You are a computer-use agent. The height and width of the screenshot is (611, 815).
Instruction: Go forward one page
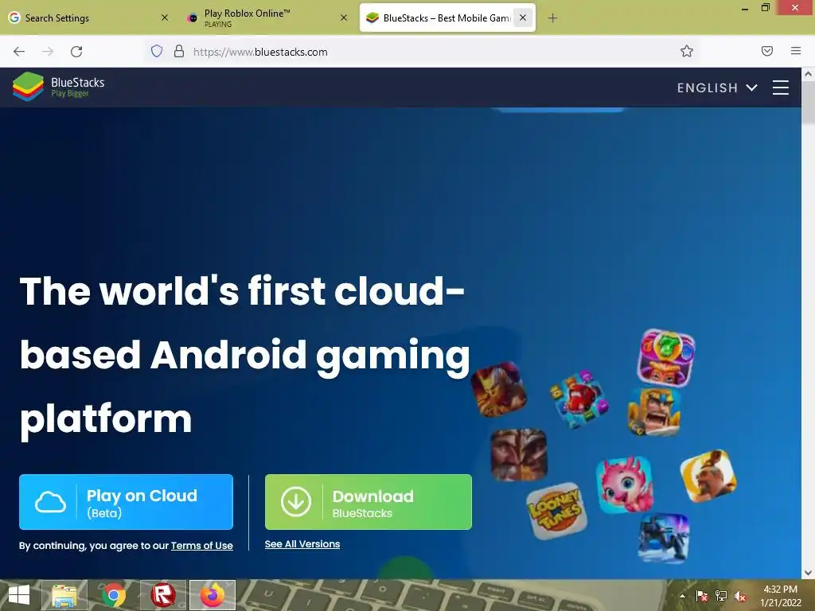[48, 52]
